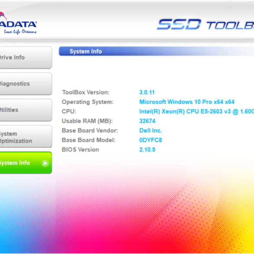Select the 'Dell Inc.' vendor value

[x=151, y=131]
